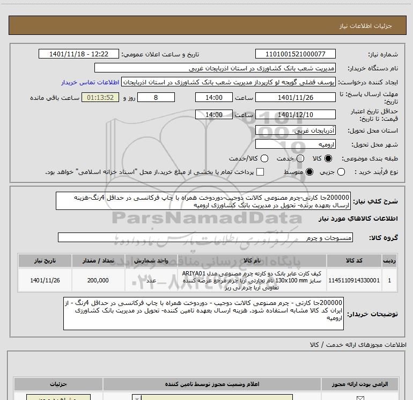Click the buyer notes (توضیحات خریدار) text box
Image resolution: width=413 pixels, height=400 pixels.
pyautogui.click(x=203, y=314)
